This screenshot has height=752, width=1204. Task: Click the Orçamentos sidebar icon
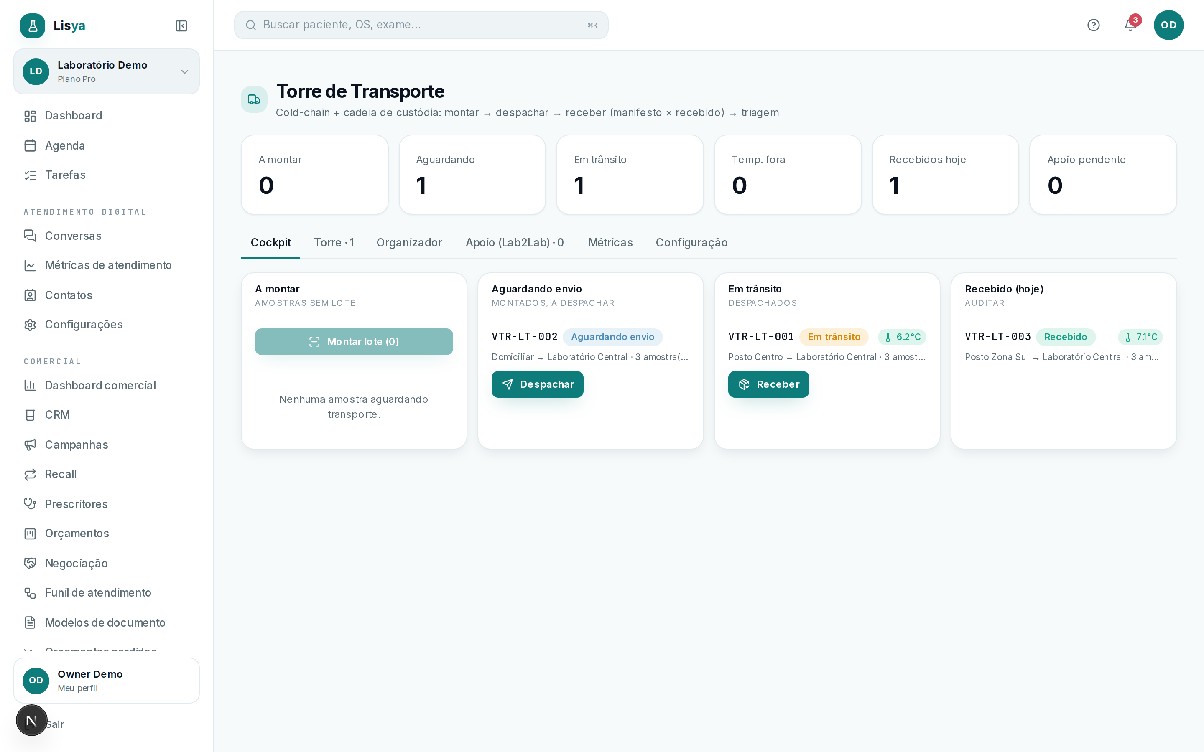(x=30, y=534)
